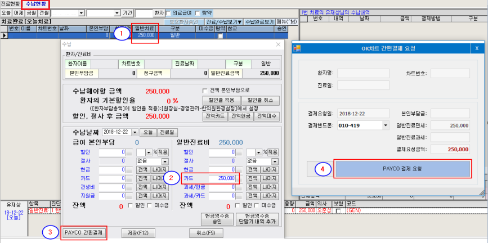Screen dimensions: 488x243
Task: Click 오늘 button next to 수납날짜
Action: click(148, 132)
